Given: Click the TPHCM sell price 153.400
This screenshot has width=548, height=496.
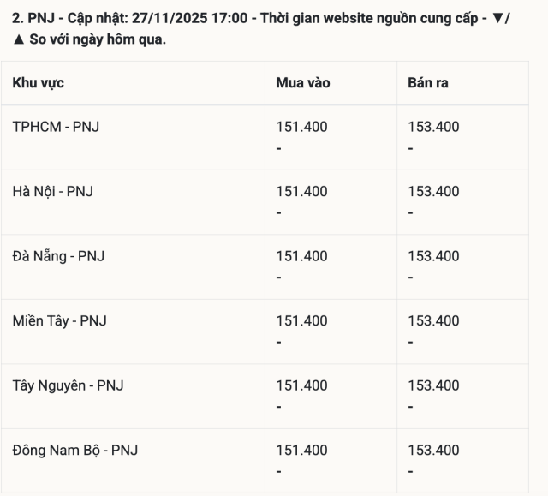Looking at the screenshot, I should tap(433, 127).
